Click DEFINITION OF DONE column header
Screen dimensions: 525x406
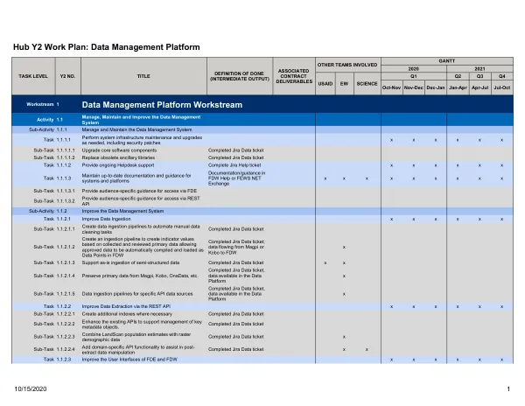(240, 76)
